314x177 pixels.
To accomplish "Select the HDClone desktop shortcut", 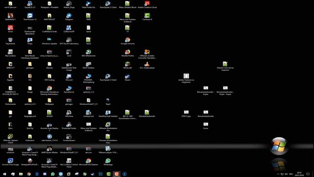I will click(x=69, y=114).
